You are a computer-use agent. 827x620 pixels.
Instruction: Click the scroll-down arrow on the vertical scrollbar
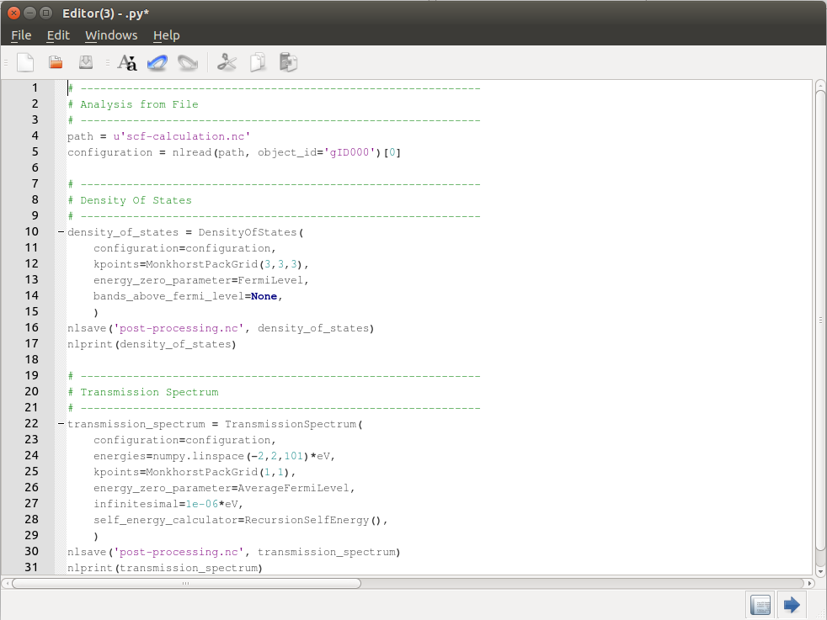pos(820,571)
